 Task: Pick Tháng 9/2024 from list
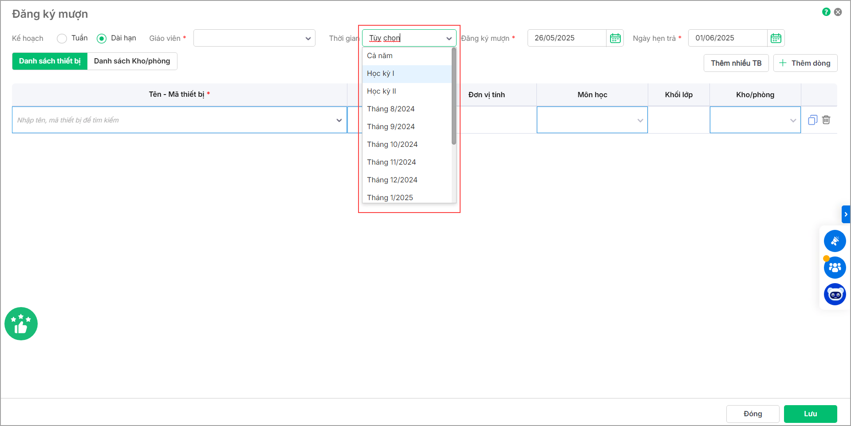coord(407,127)
